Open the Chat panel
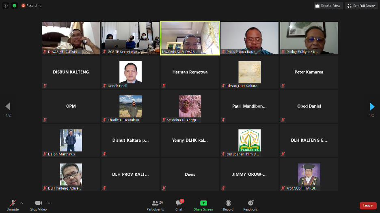 179,205
